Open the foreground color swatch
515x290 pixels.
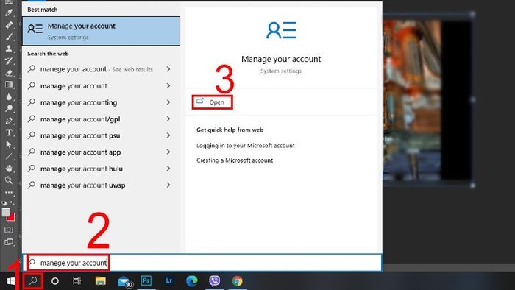(x=6, y=212)
